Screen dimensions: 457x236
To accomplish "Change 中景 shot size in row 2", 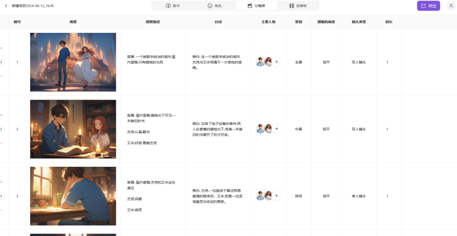I will pyautogui.click(x=298, y=129).
